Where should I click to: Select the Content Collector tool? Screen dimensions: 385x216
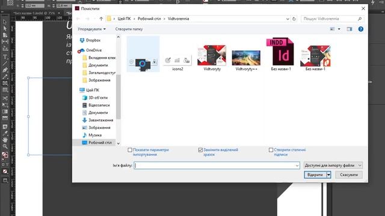point(5,48)
